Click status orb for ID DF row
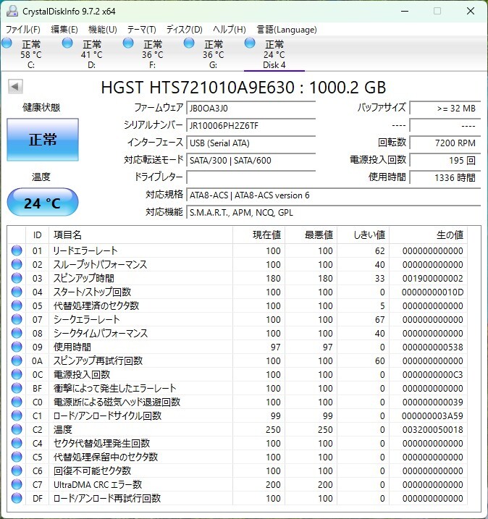The height and width of the screenshot is (519, 488). tap(17, 498)
